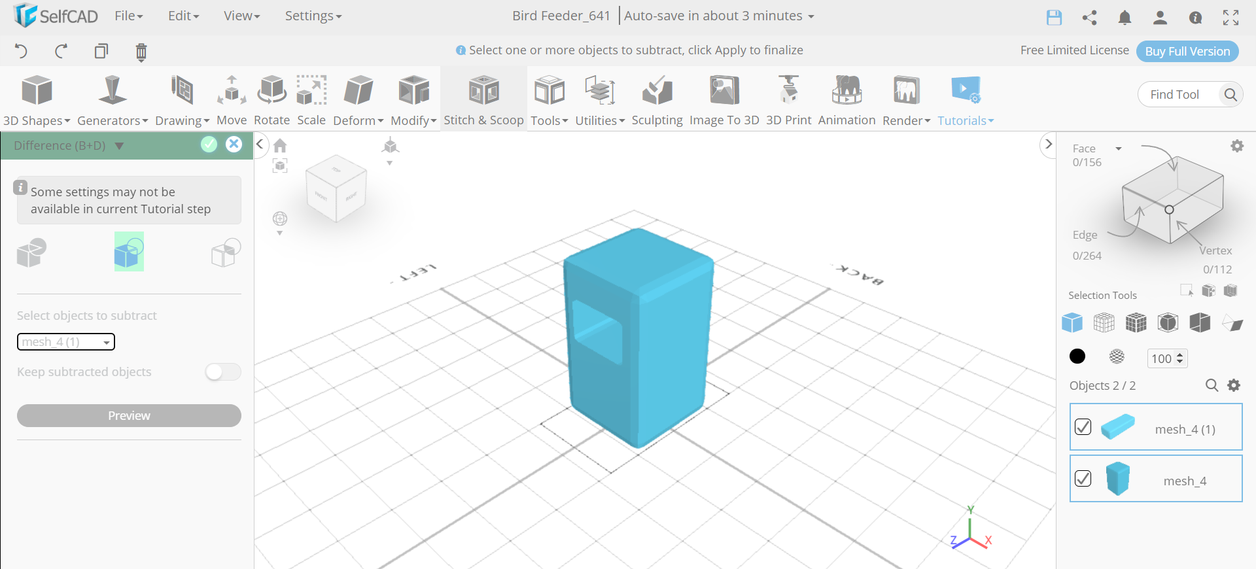Open the File menu

[128, 16]
